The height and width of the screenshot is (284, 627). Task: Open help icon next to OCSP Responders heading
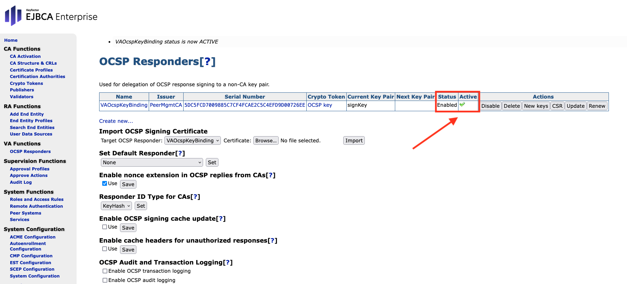207,62
